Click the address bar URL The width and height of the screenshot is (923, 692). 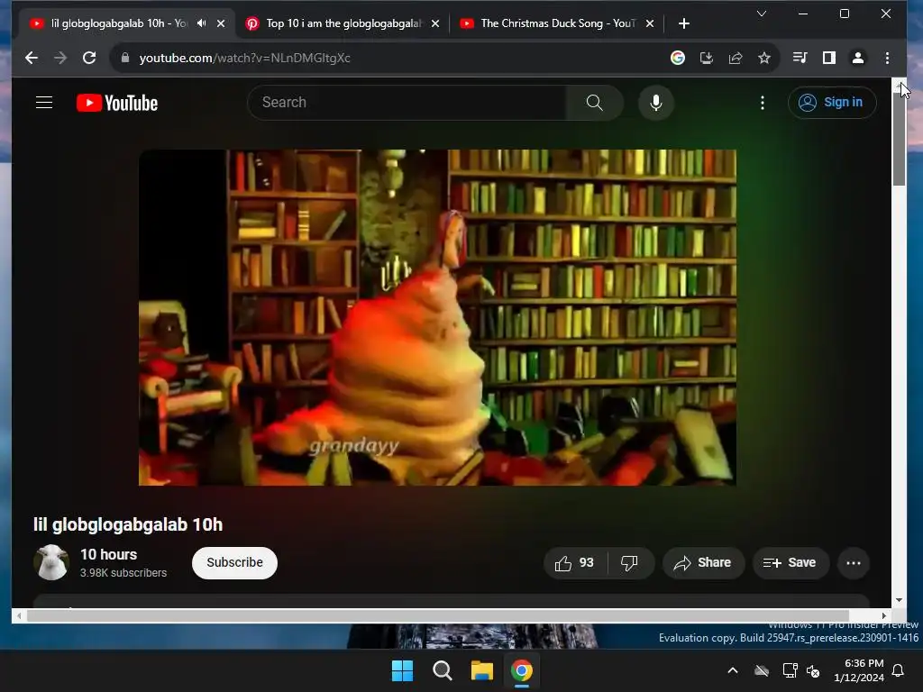click(x=245, y=58)
